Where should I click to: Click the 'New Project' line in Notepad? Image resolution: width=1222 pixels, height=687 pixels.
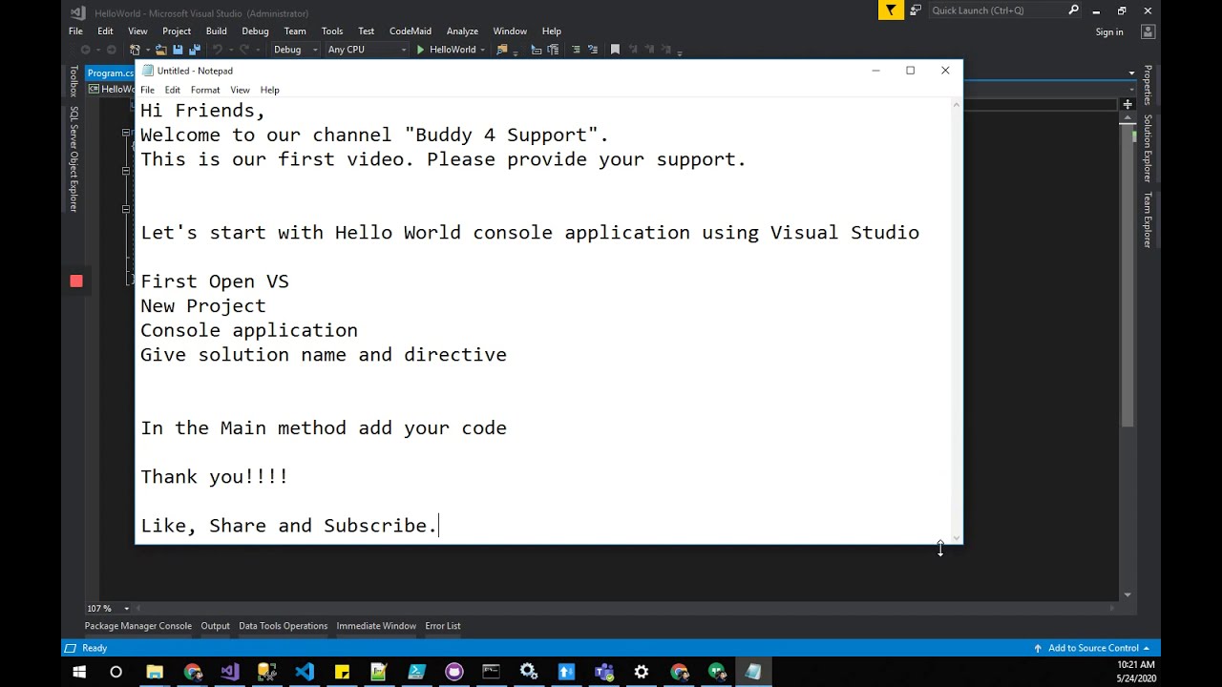coord(202,305)
